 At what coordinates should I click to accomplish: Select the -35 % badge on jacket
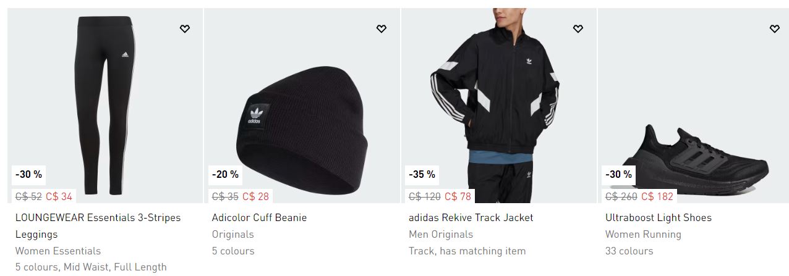point(422,174)
